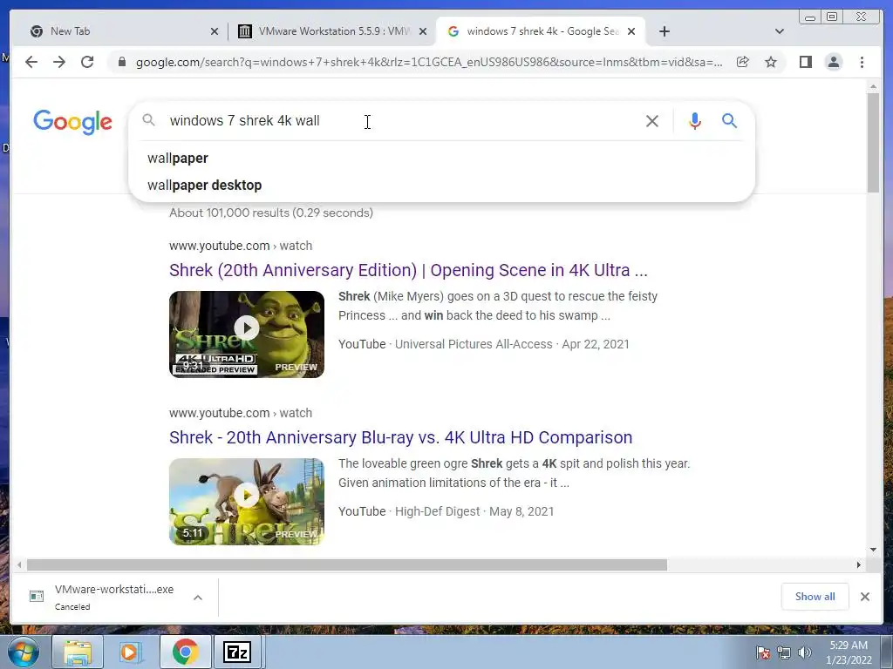Open Windows Explorer from taskbar
893x669 pixels.
pyautogui.click(x=78, y=652)
